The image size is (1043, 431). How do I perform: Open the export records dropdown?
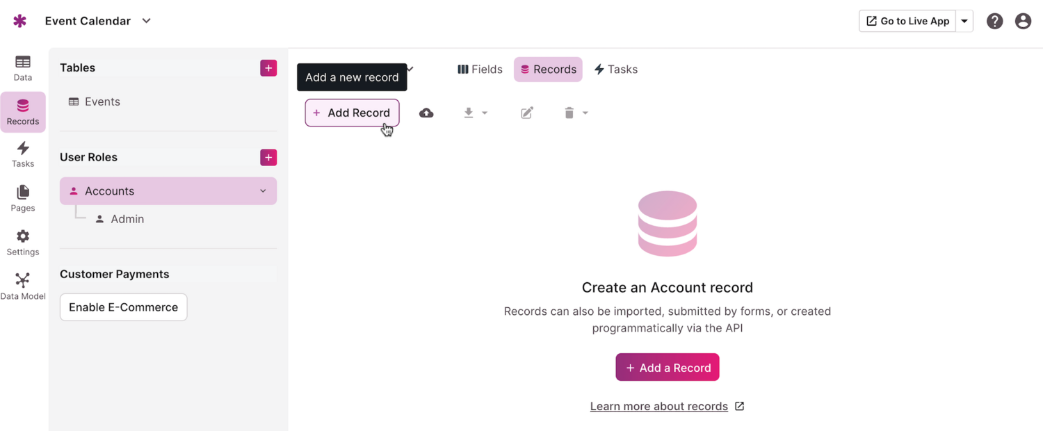[476, 113]
